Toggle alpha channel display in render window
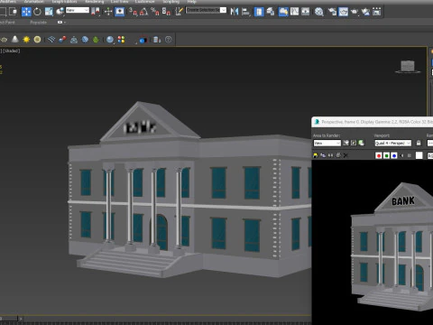This screenshot has height=325, width=433. (x=401, y=155)
